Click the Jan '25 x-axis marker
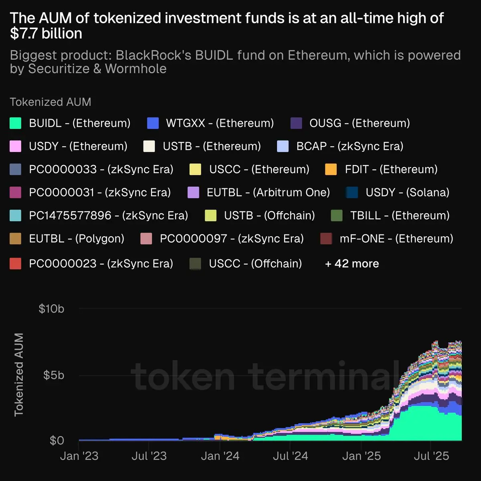This screenshot has width=481, height=481. point(361,456)
